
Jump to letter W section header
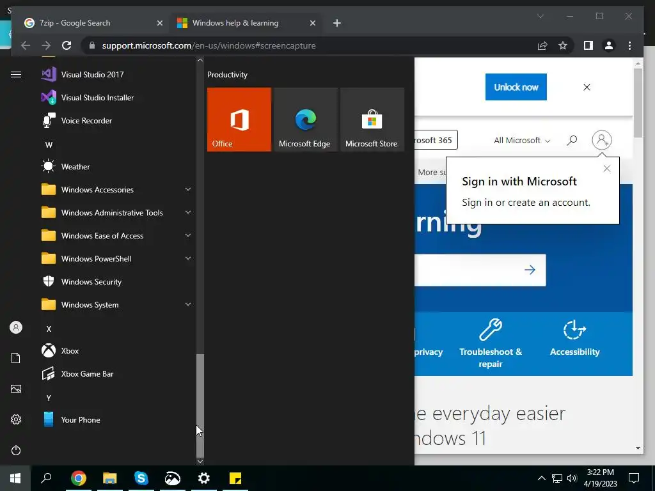[x=49, y=145]
